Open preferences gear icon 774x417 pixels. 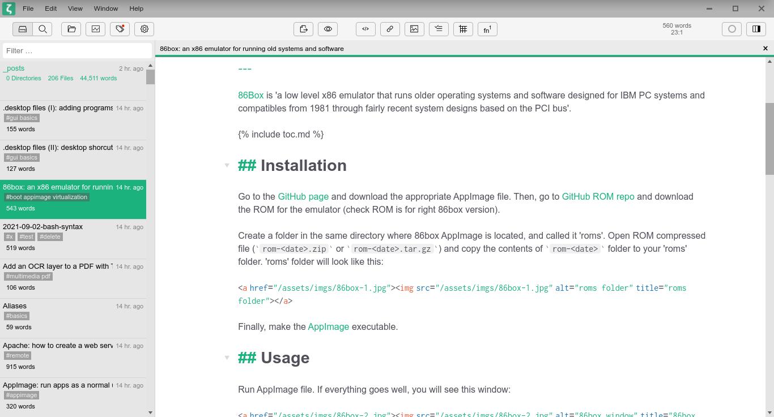pos(144,29)
